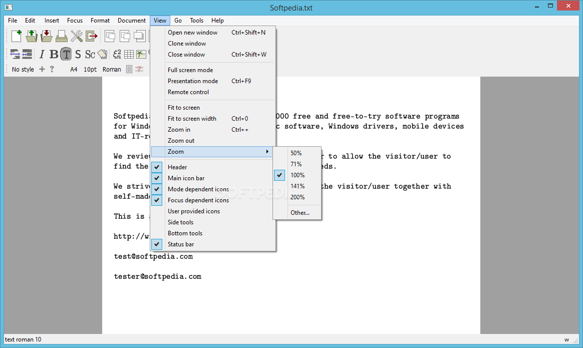Insert an image using the palm tree icon
Screen dimensions: 583x348
click(x=141, y=54)
